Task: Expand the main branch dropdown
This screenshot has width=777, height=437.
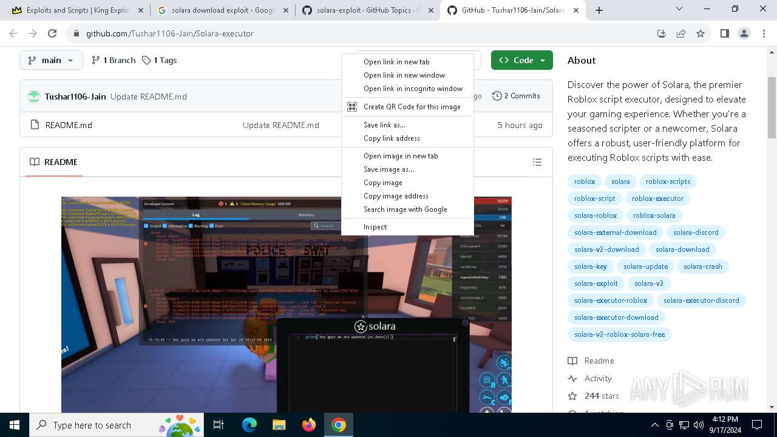Action: click(x=51, y=60)
